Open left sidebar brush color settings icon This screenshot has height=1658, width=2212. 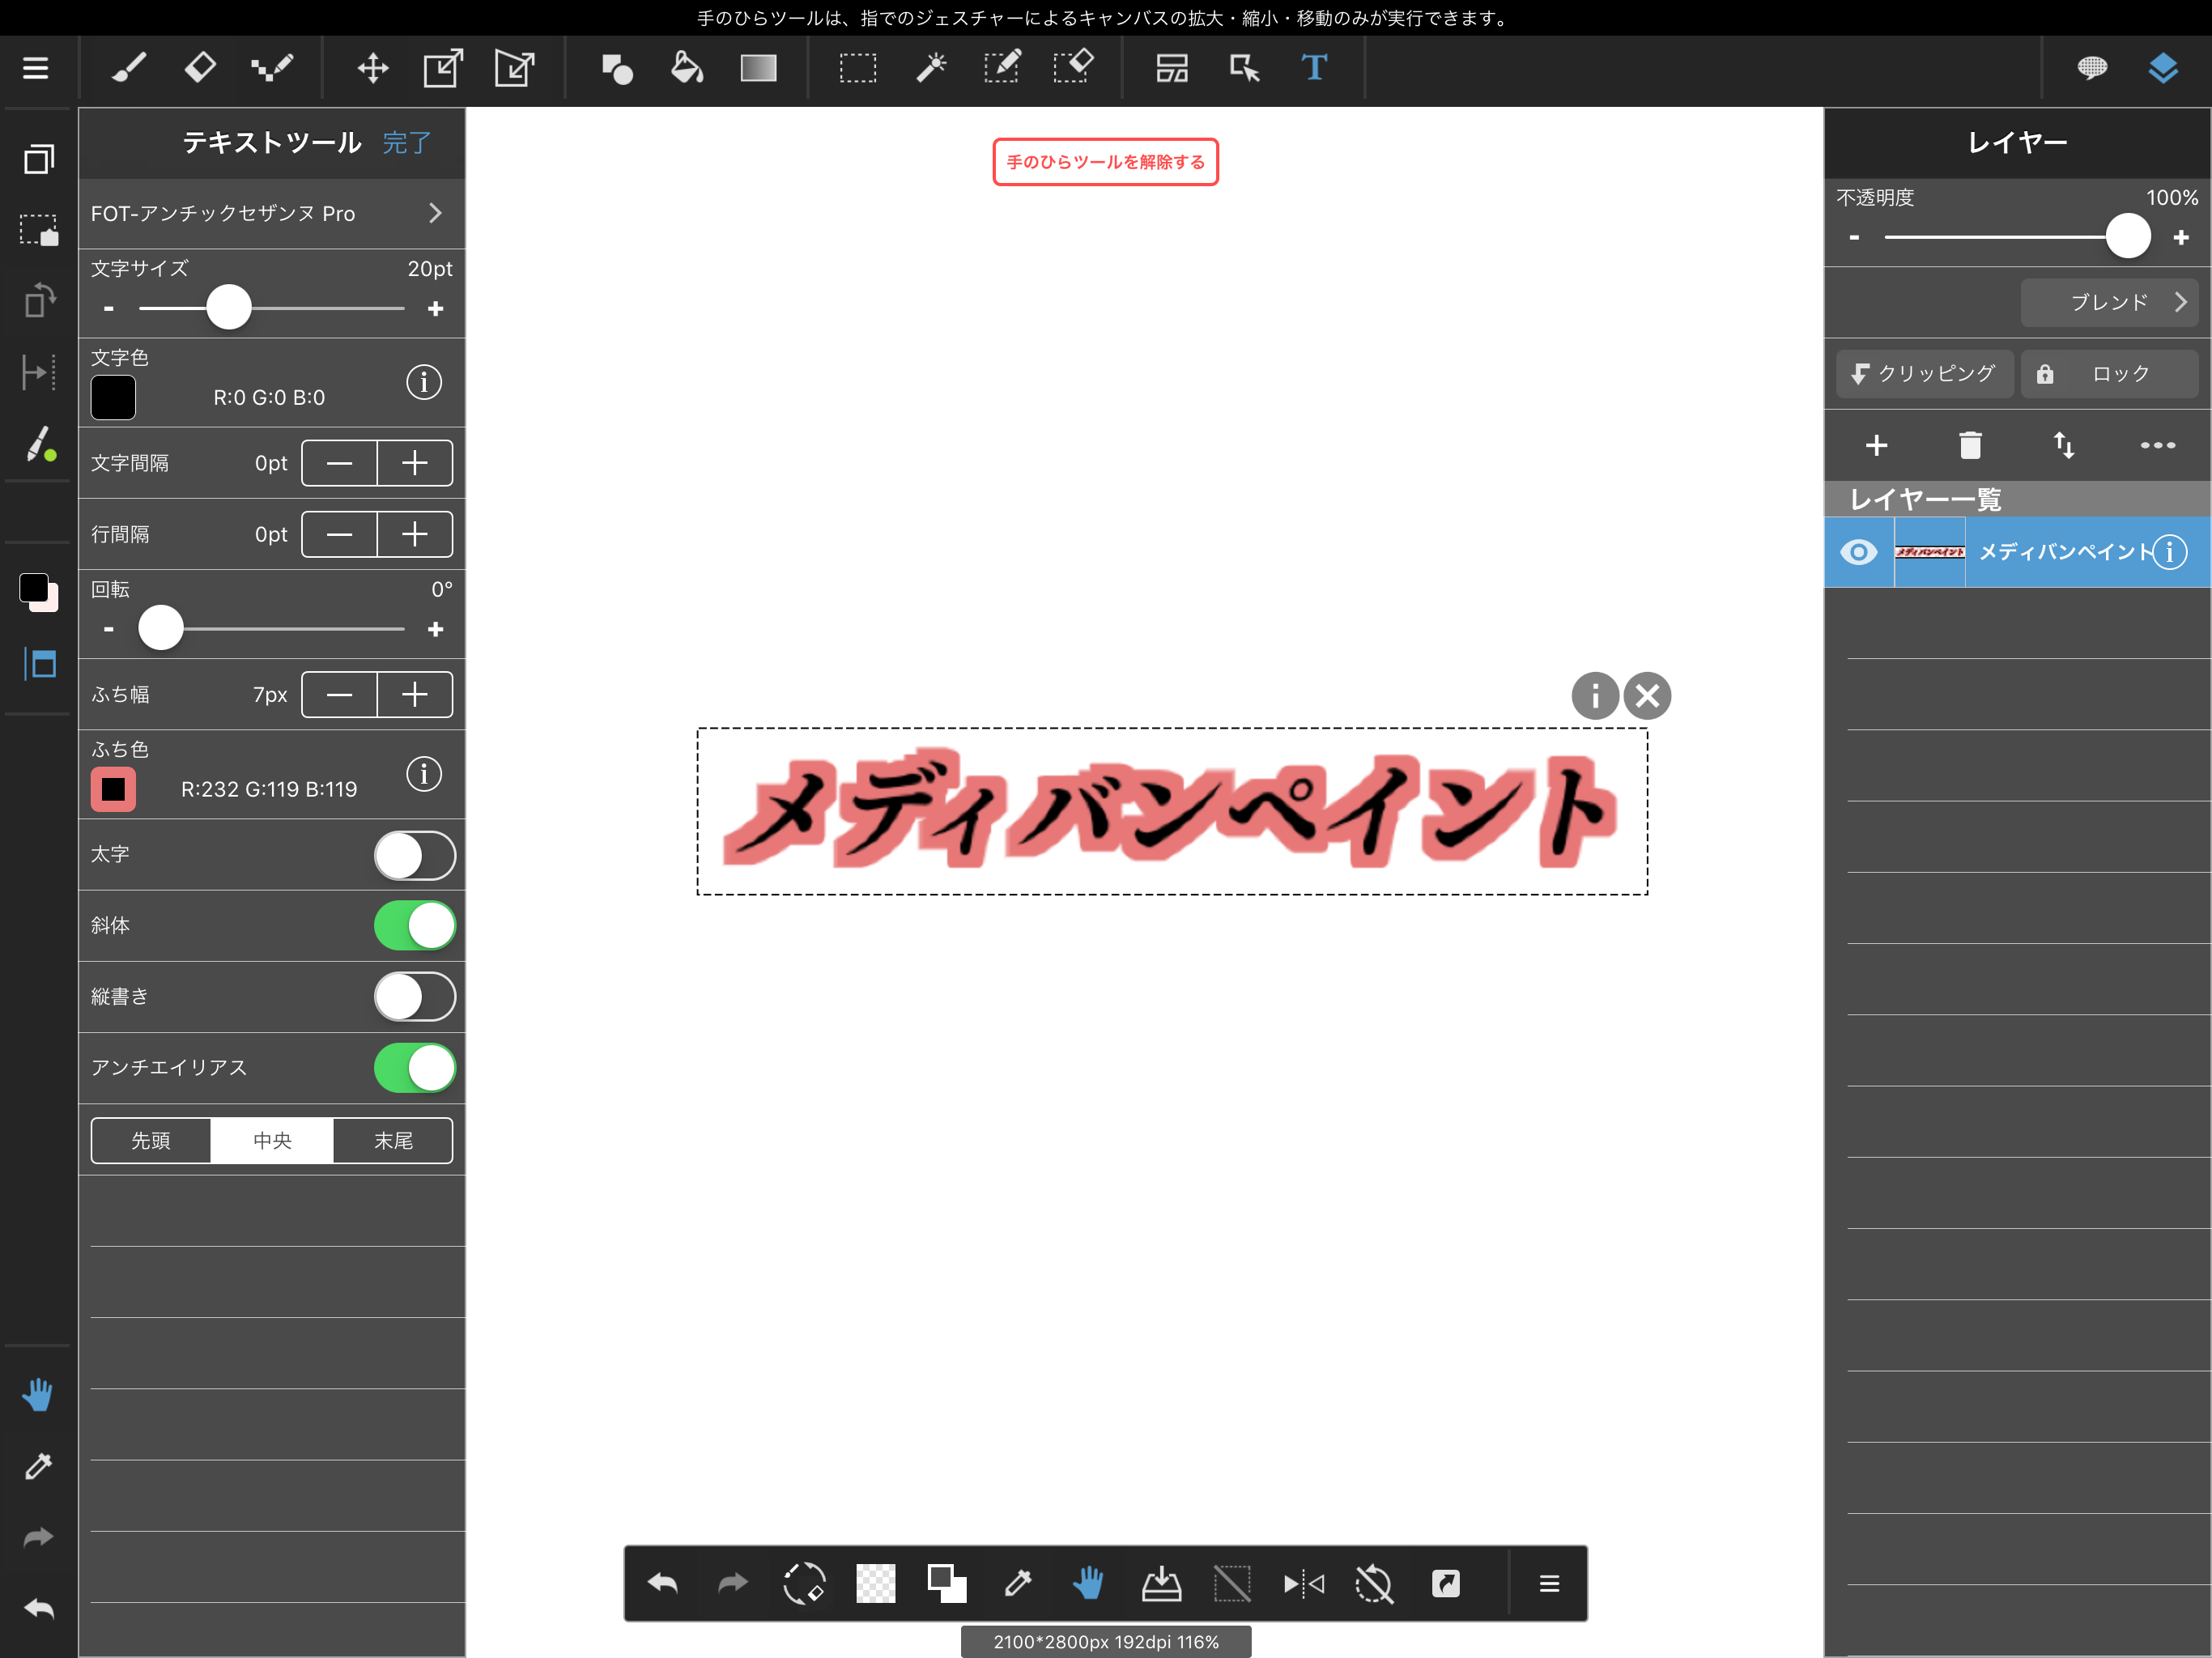(38, 444)
